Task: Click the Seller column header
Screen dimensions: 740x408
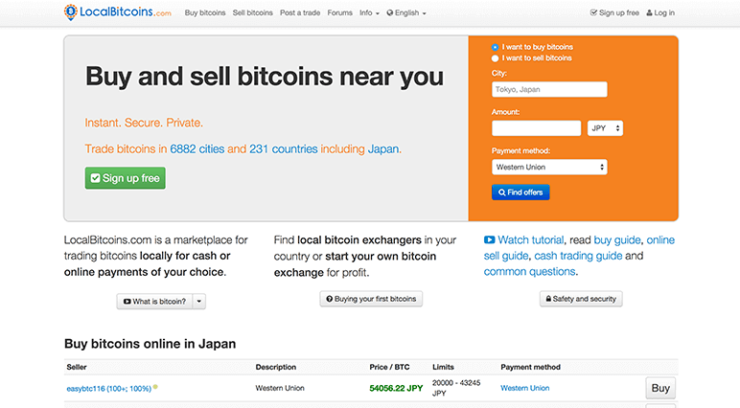Action: pos(77,367)
